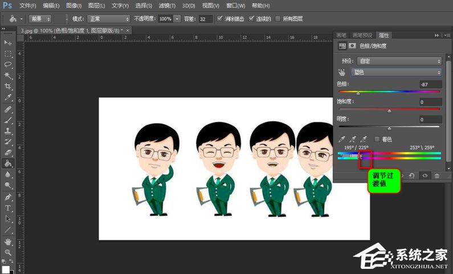Open the Properties panel flyout menu
Viewport: 453px width, 274px height.
pyautogui.click(x=447, y=35)
